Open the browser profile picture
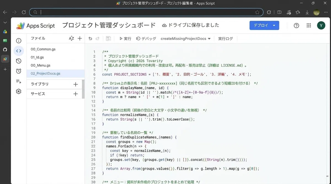The image size is (331, 184). (316, 12)
